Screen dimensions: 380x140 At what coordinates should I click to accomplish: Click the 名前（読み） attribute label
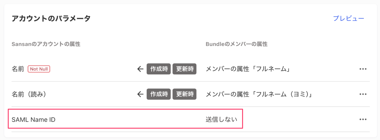click(28, 94)
